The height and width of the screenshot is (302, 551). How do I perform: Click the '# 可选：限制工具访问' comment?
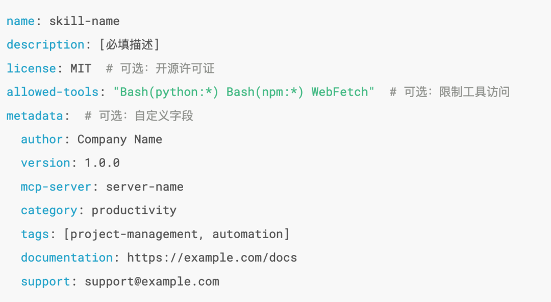(449, 92)
